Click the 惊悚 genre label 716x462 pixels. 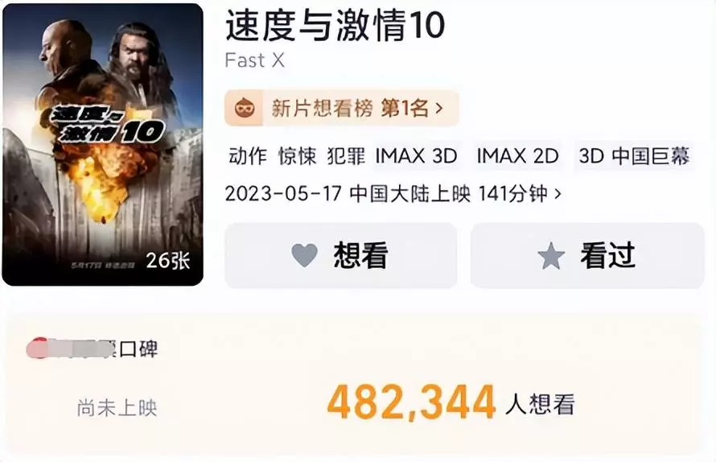(x=298, y=156)
